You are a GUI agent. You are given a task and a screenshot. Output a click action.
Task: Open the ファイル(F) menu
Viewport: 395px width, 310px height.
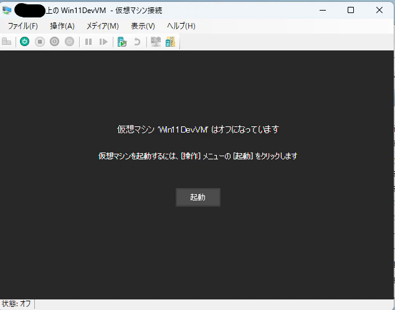[23, 26]
